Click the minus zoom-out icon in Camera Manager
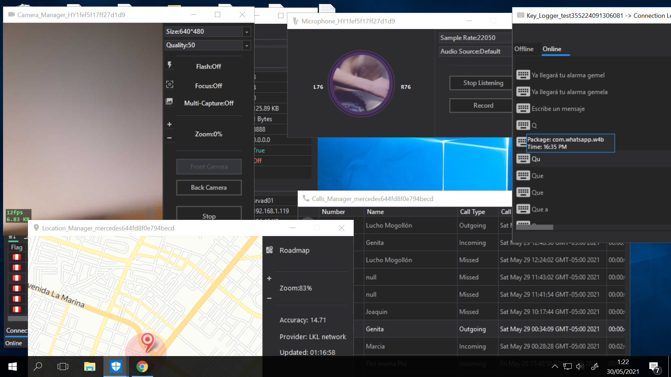The width and height of the screenshot is (671, 377). (x=169, y=138)
